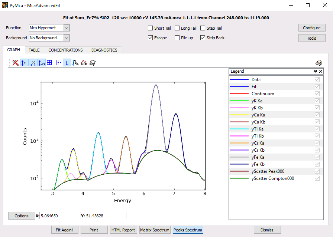Click the FIT toolbar icon
This screenshot has height=237, width=333.
tap(84, 63)
